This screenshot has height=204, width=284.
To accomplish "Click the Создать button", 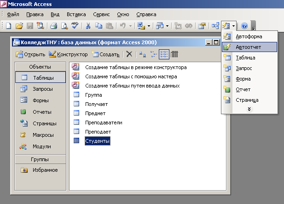I will (105, 54).
